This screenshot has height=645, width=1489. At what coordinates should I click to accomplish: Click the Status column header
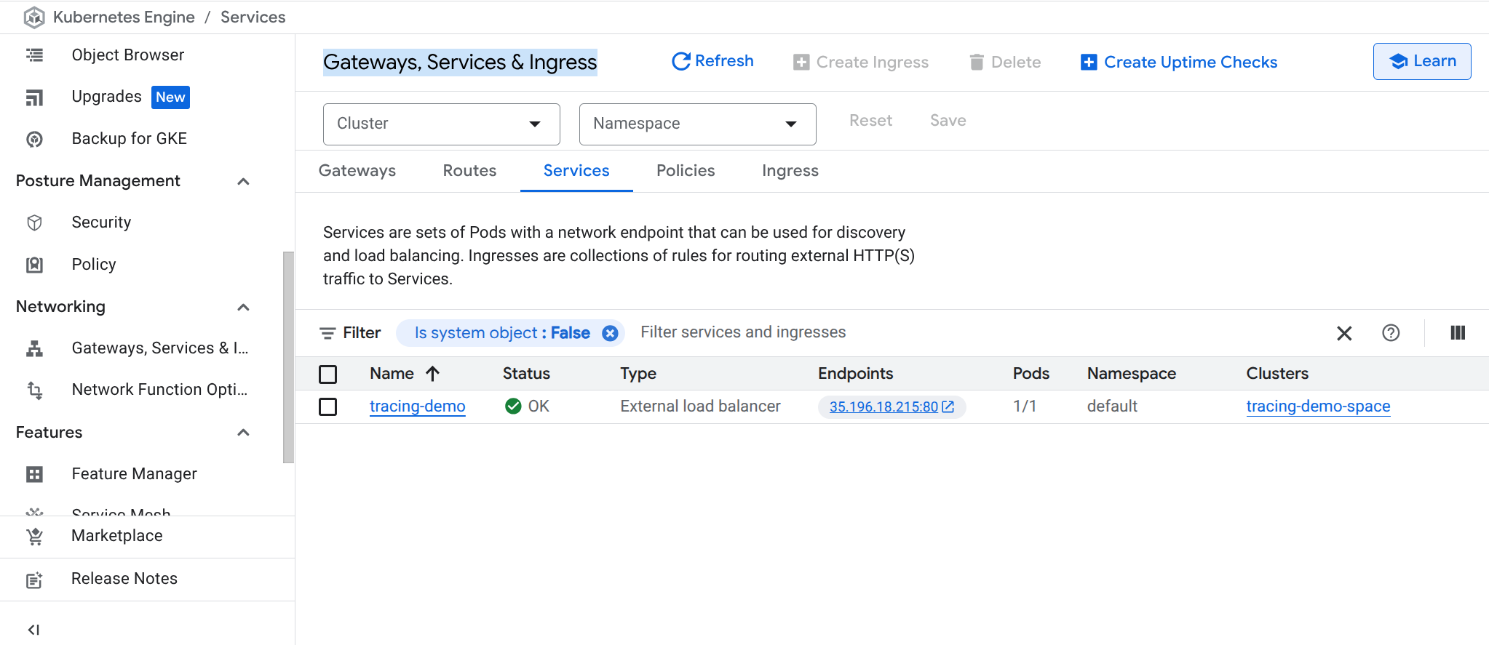[526, 374]
